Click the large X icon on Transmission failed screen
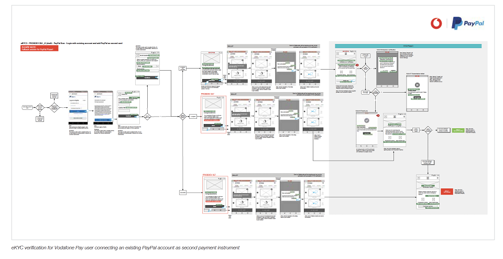Screen dimensions: 503x259 point(418,85)
